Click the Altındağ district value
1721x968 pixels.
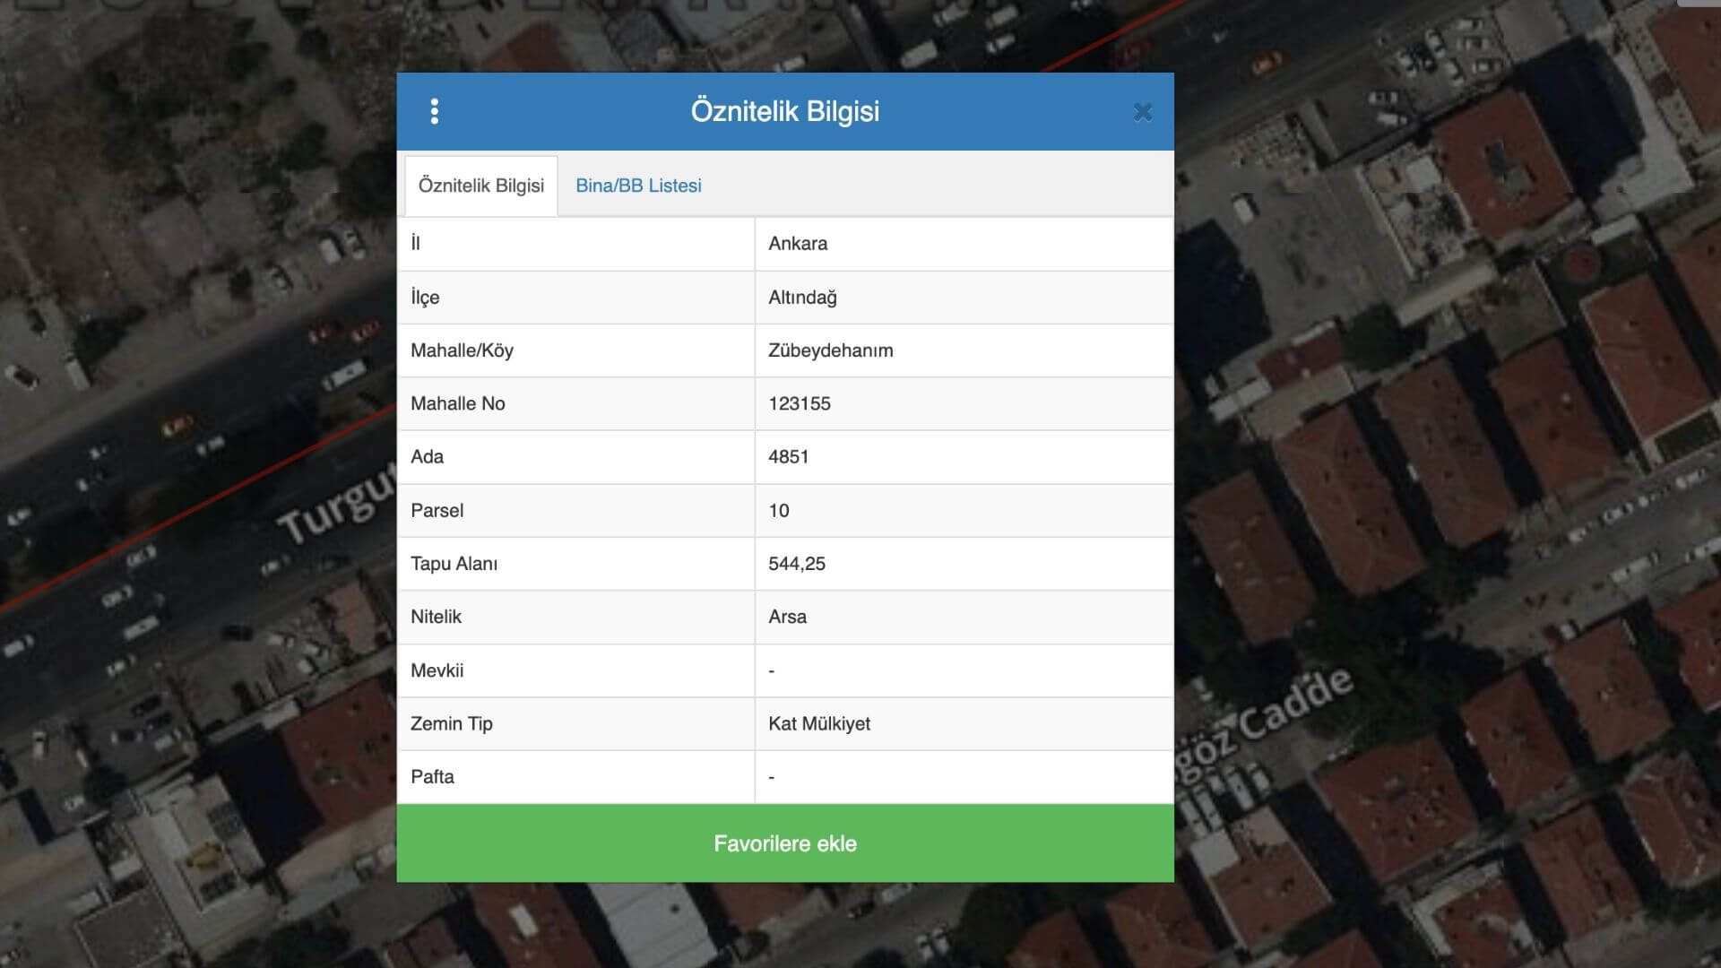tap(802, 298)
